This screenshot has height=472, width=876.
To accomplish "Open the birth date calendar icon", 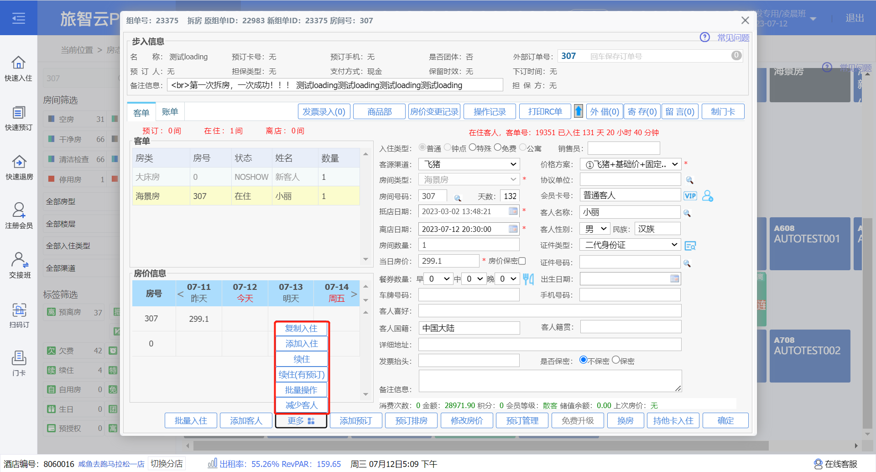I will point(675,278).
